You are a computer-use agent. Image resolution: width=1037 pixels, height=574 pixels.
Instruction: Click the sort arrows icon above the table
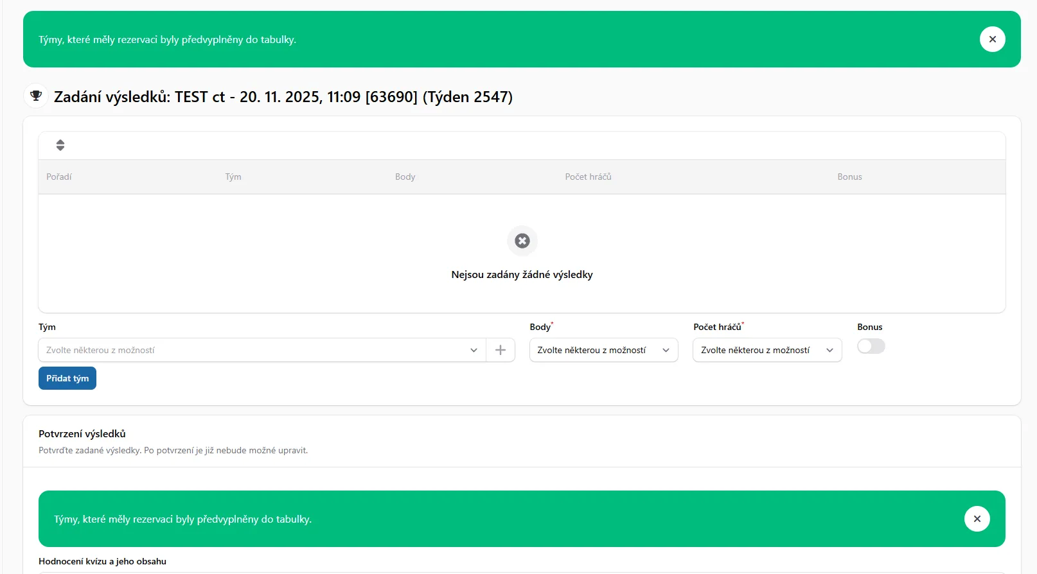click(60, 145)
